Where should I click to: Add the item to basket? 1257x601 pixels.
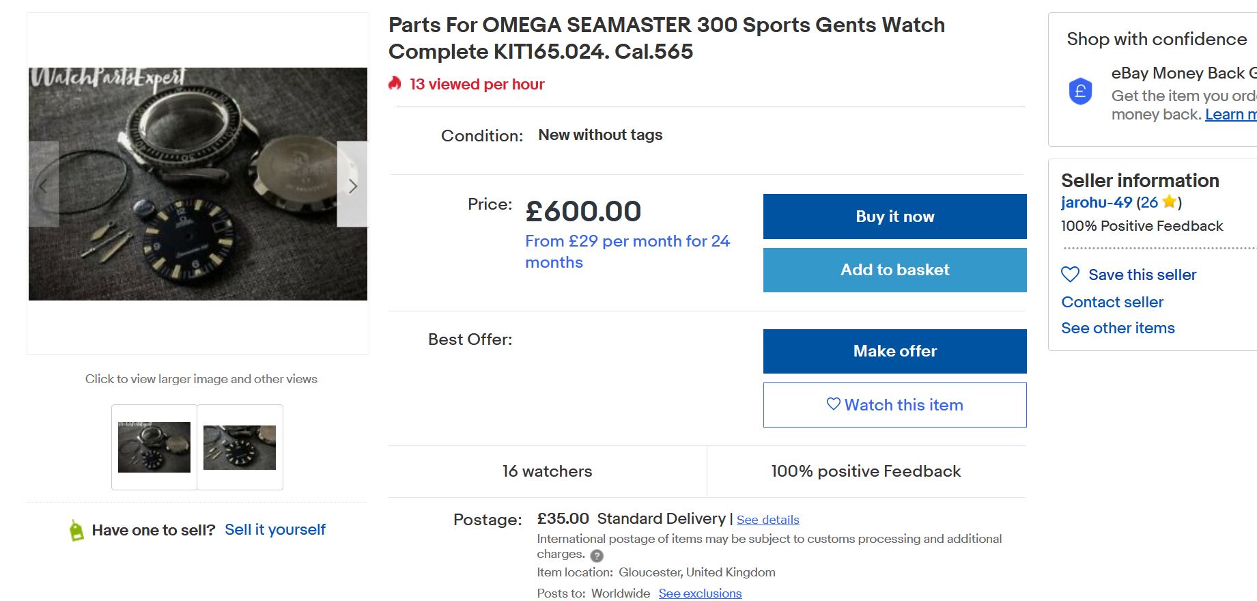coord(894,270)
